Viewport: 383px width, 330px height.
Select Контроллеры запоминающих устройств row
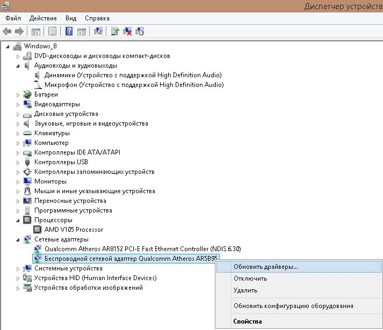tap(95, 172)
